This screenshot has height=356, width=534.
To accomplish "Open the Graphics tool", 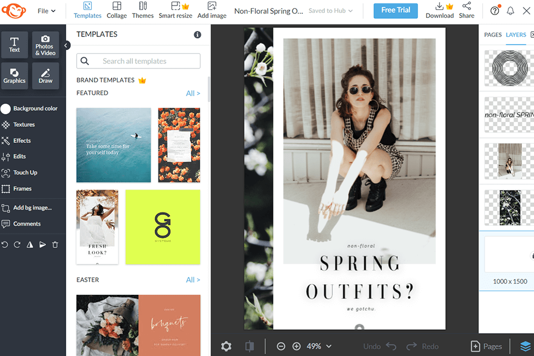I will tap(14, 76).
